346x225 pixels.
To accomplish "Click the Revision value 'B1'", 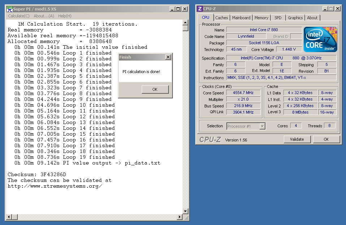I will 327,71.
